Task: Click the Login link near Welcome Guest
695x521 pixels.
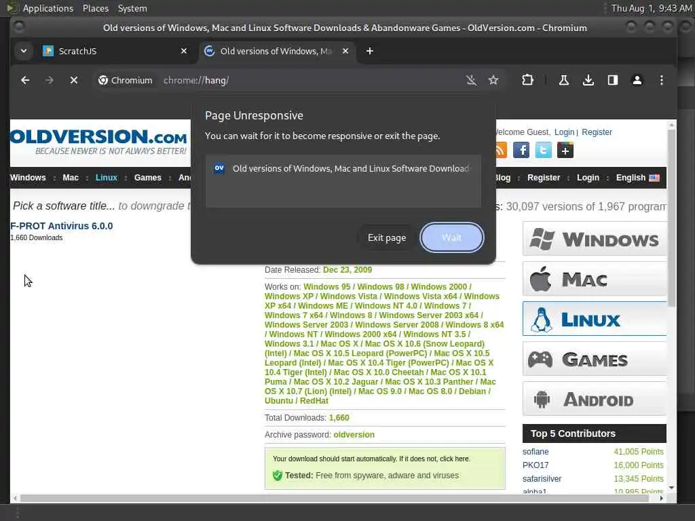Action: (564, 132)
